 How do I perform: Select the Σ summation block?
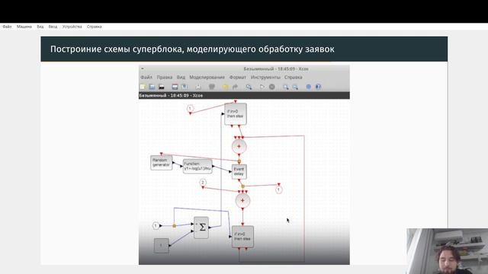pyautogui.click(x=201, y=228)
